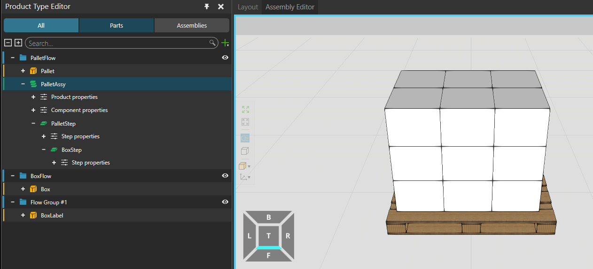Collapse the PalletAssy tree node
This screenshot has width=593, height=269.
tap(23, 84)
